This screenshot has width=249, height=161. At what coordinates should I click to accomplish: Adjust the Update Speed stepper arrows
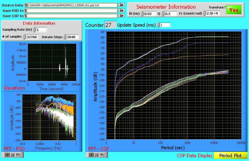tap(158, 25)
